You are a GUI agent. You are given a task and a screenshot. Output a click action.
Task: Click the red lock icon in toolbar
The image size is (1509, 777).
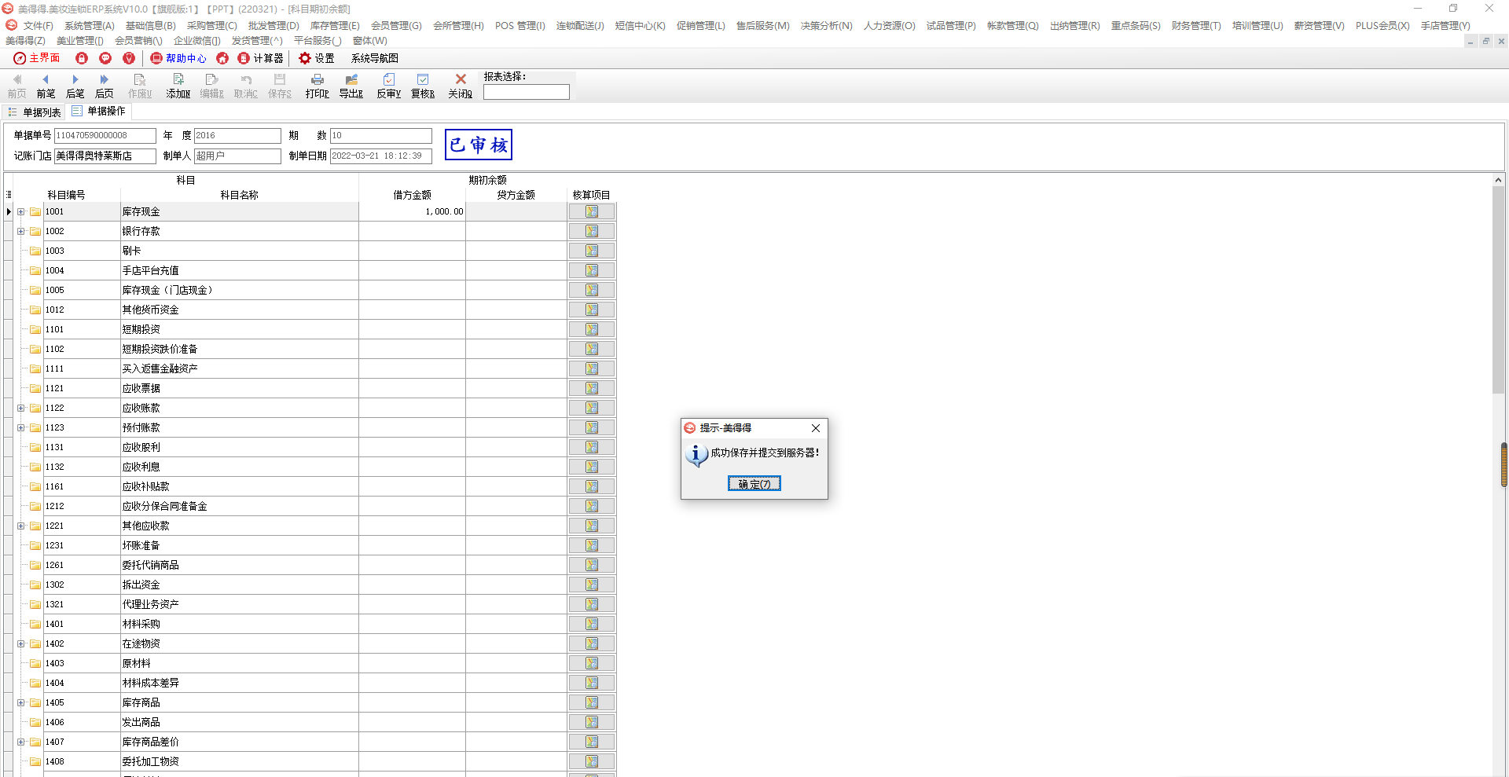point(82,58)
